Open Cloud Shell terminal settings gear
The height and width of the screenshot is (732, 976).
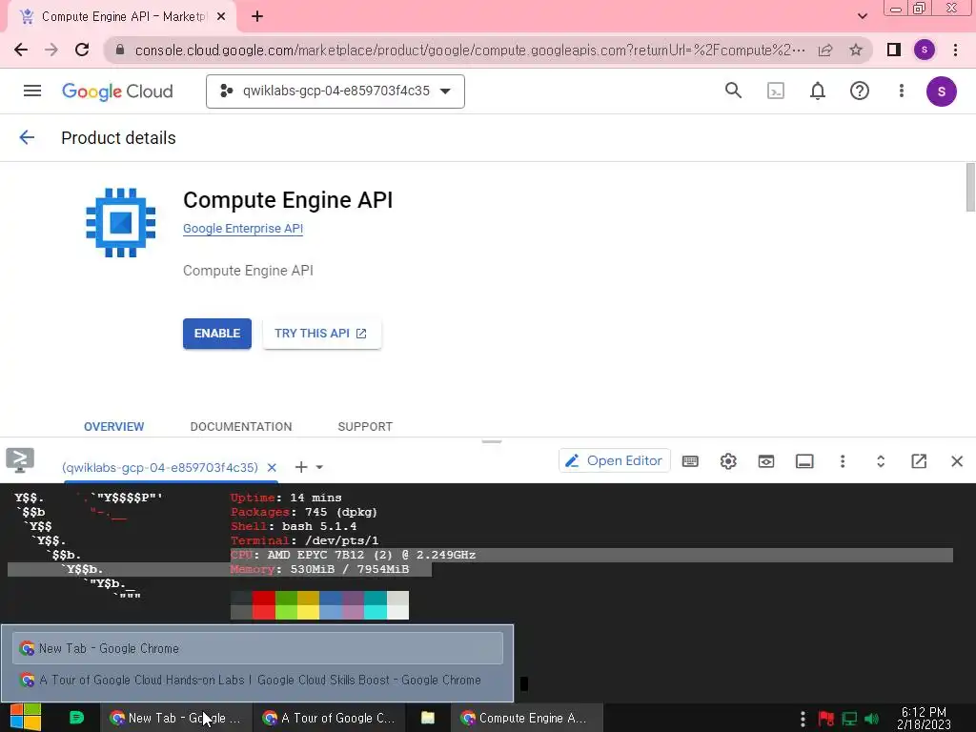[728, 461]
